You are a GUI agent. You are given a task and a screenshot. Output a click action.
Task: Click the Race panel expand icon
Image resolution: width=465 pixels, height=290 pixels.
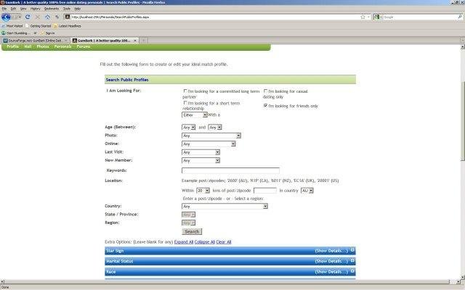click(352, 270)
